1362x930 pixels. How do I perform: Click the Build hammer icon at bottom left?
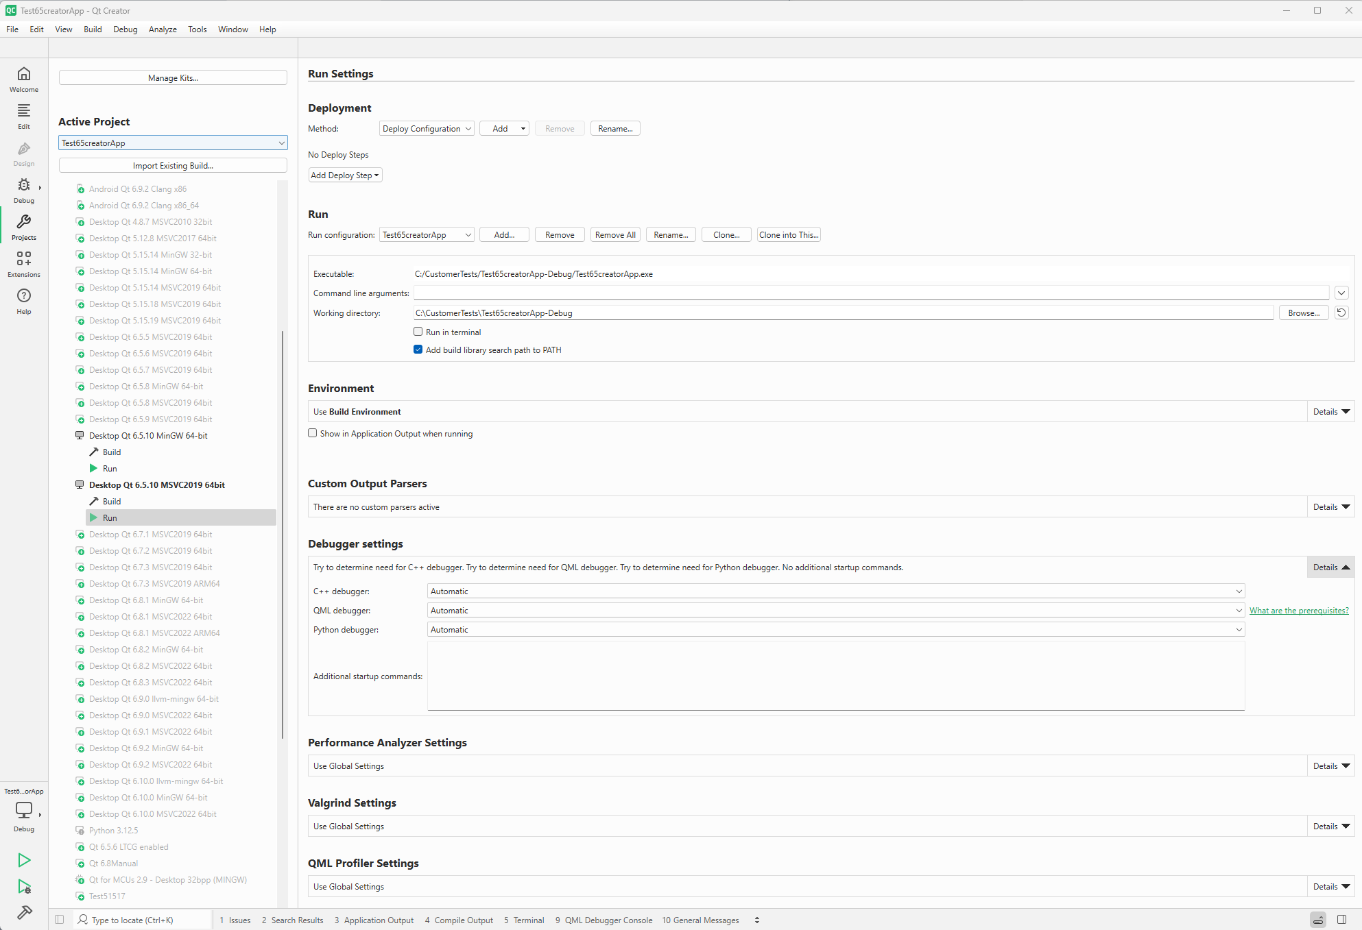pos(24,912)
